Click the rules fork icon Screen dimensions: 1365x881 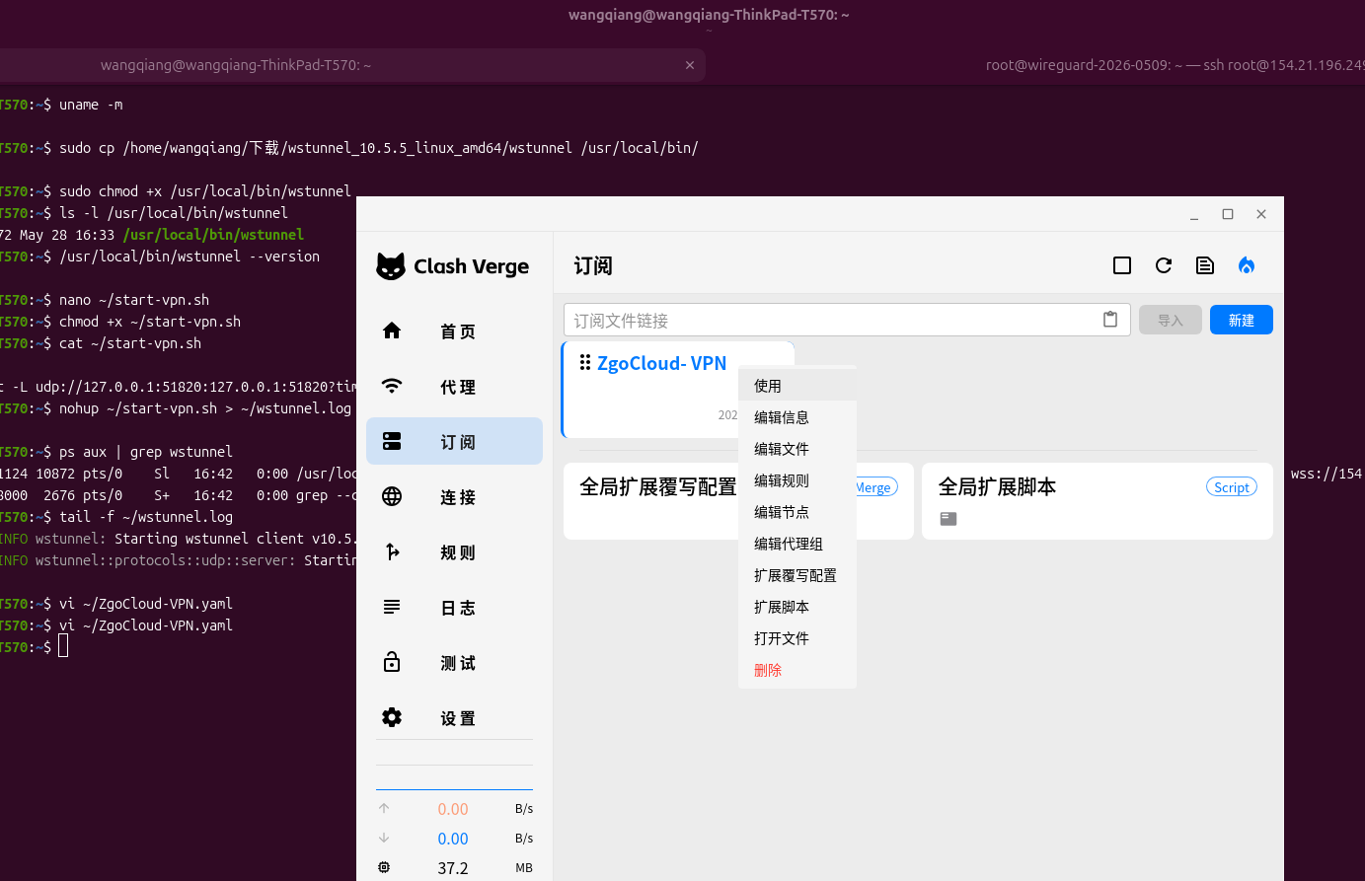tap(392, 551)
